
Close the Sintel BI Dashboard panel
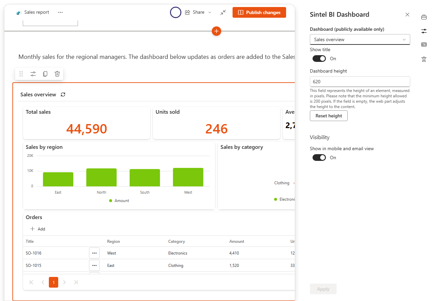(407, 14)
